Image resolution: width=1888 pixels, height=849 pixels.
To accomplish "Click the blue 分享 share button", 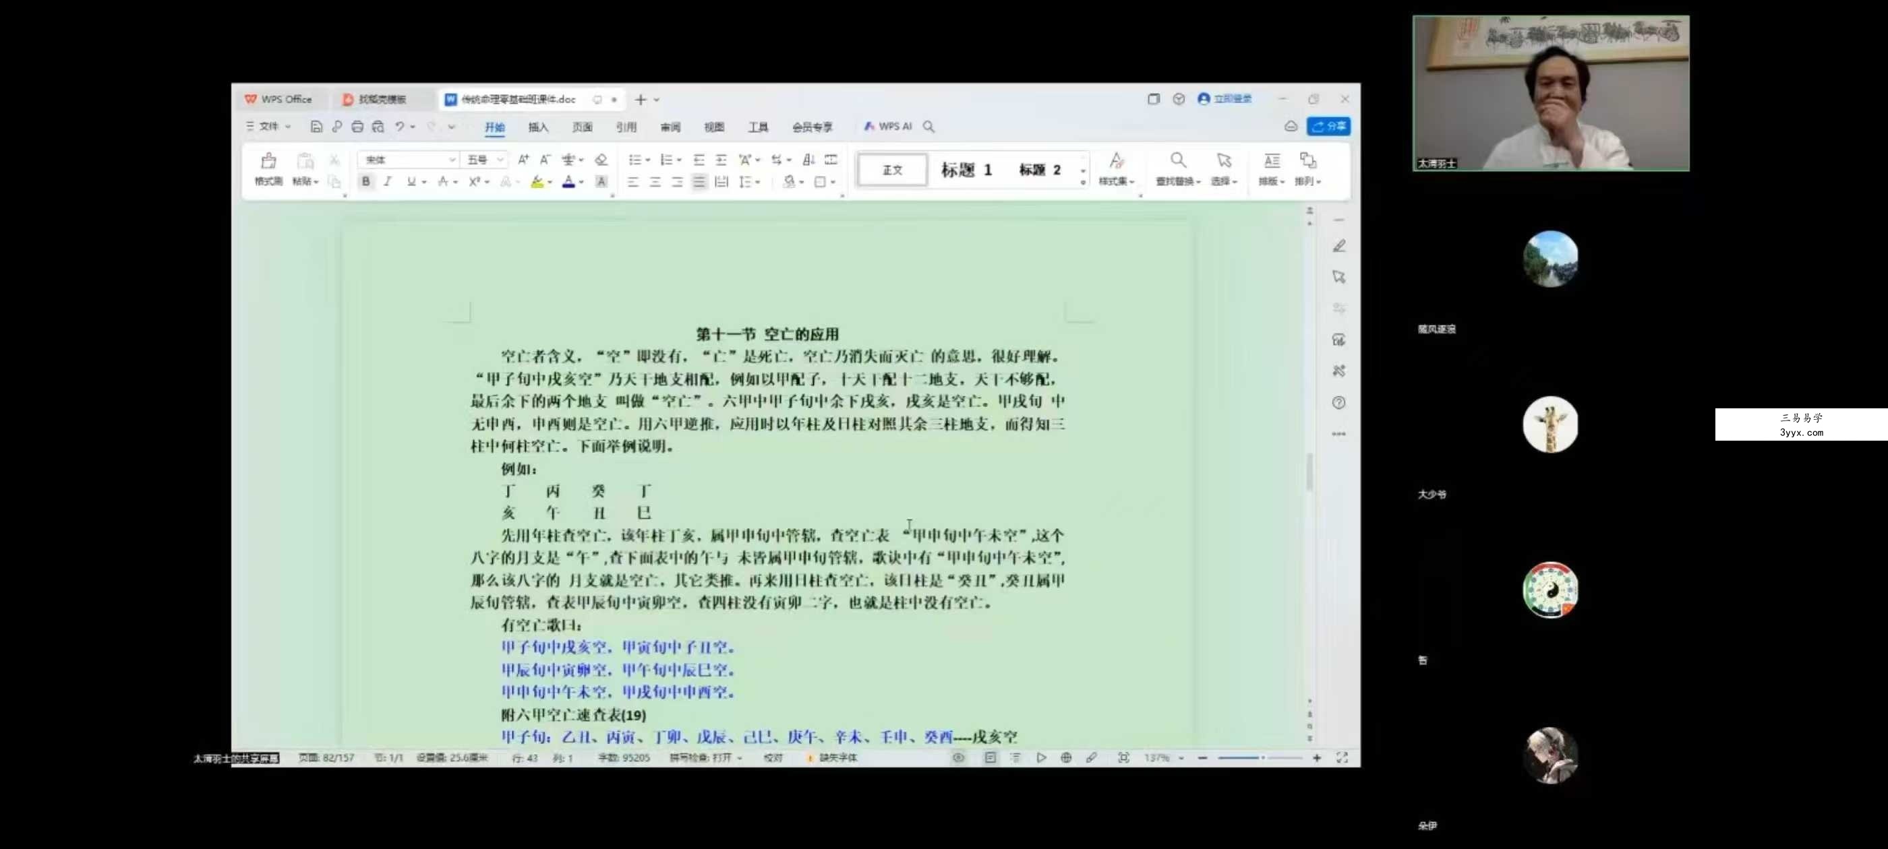I will (x=1328, y=127).
